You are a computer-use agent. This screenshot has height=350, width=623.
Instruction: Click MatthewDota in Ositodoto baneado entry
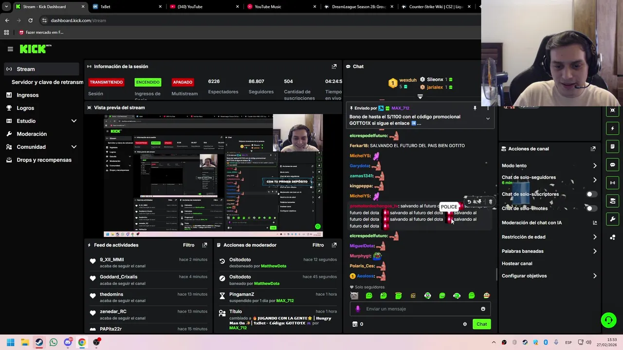pyautogui.click(x=267, y=283)
